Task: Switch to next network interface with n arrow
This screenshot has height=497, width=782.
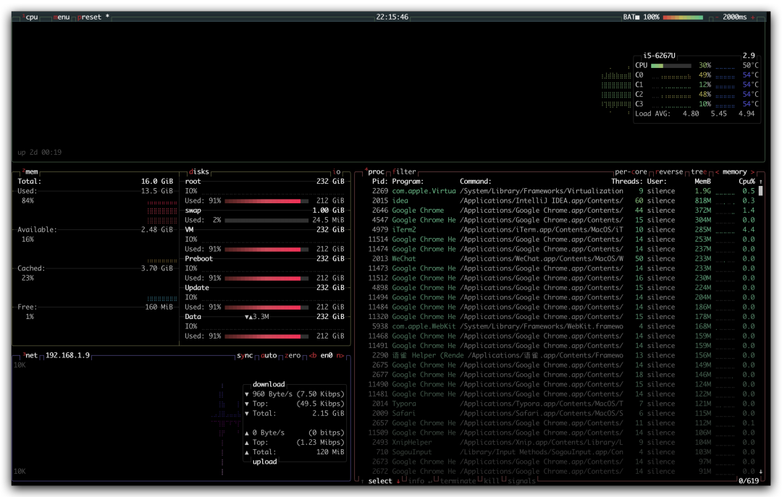Action: pos(340,355)
